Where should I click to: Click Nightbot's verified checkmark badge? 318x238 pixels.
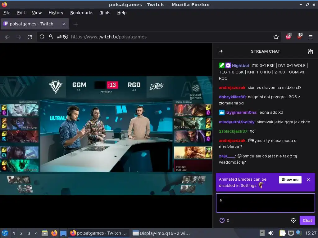228,65
